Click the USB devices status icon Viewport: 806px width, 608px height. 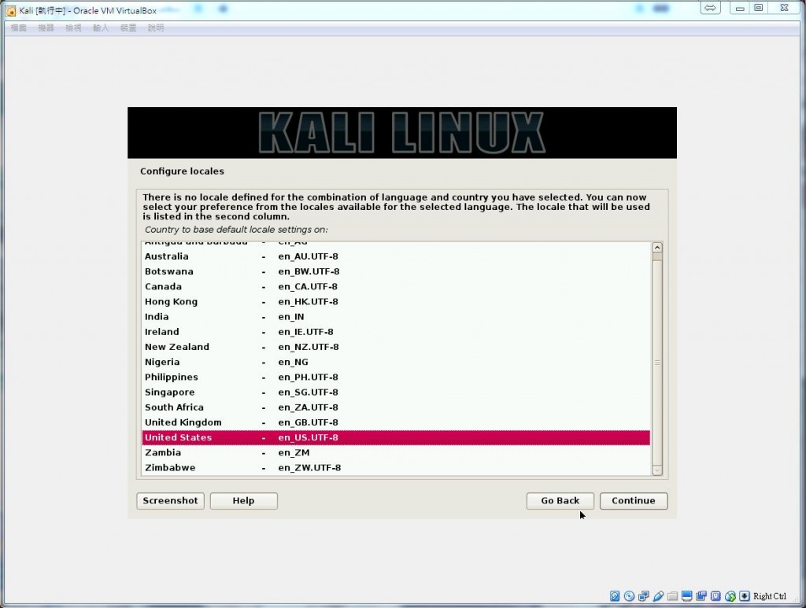click(658, 595)
